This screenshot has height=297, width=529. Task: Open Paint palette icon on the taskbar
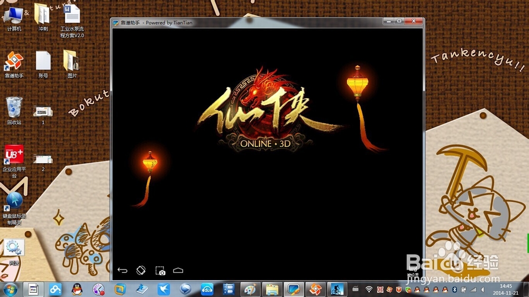click(x=250, y=290)
